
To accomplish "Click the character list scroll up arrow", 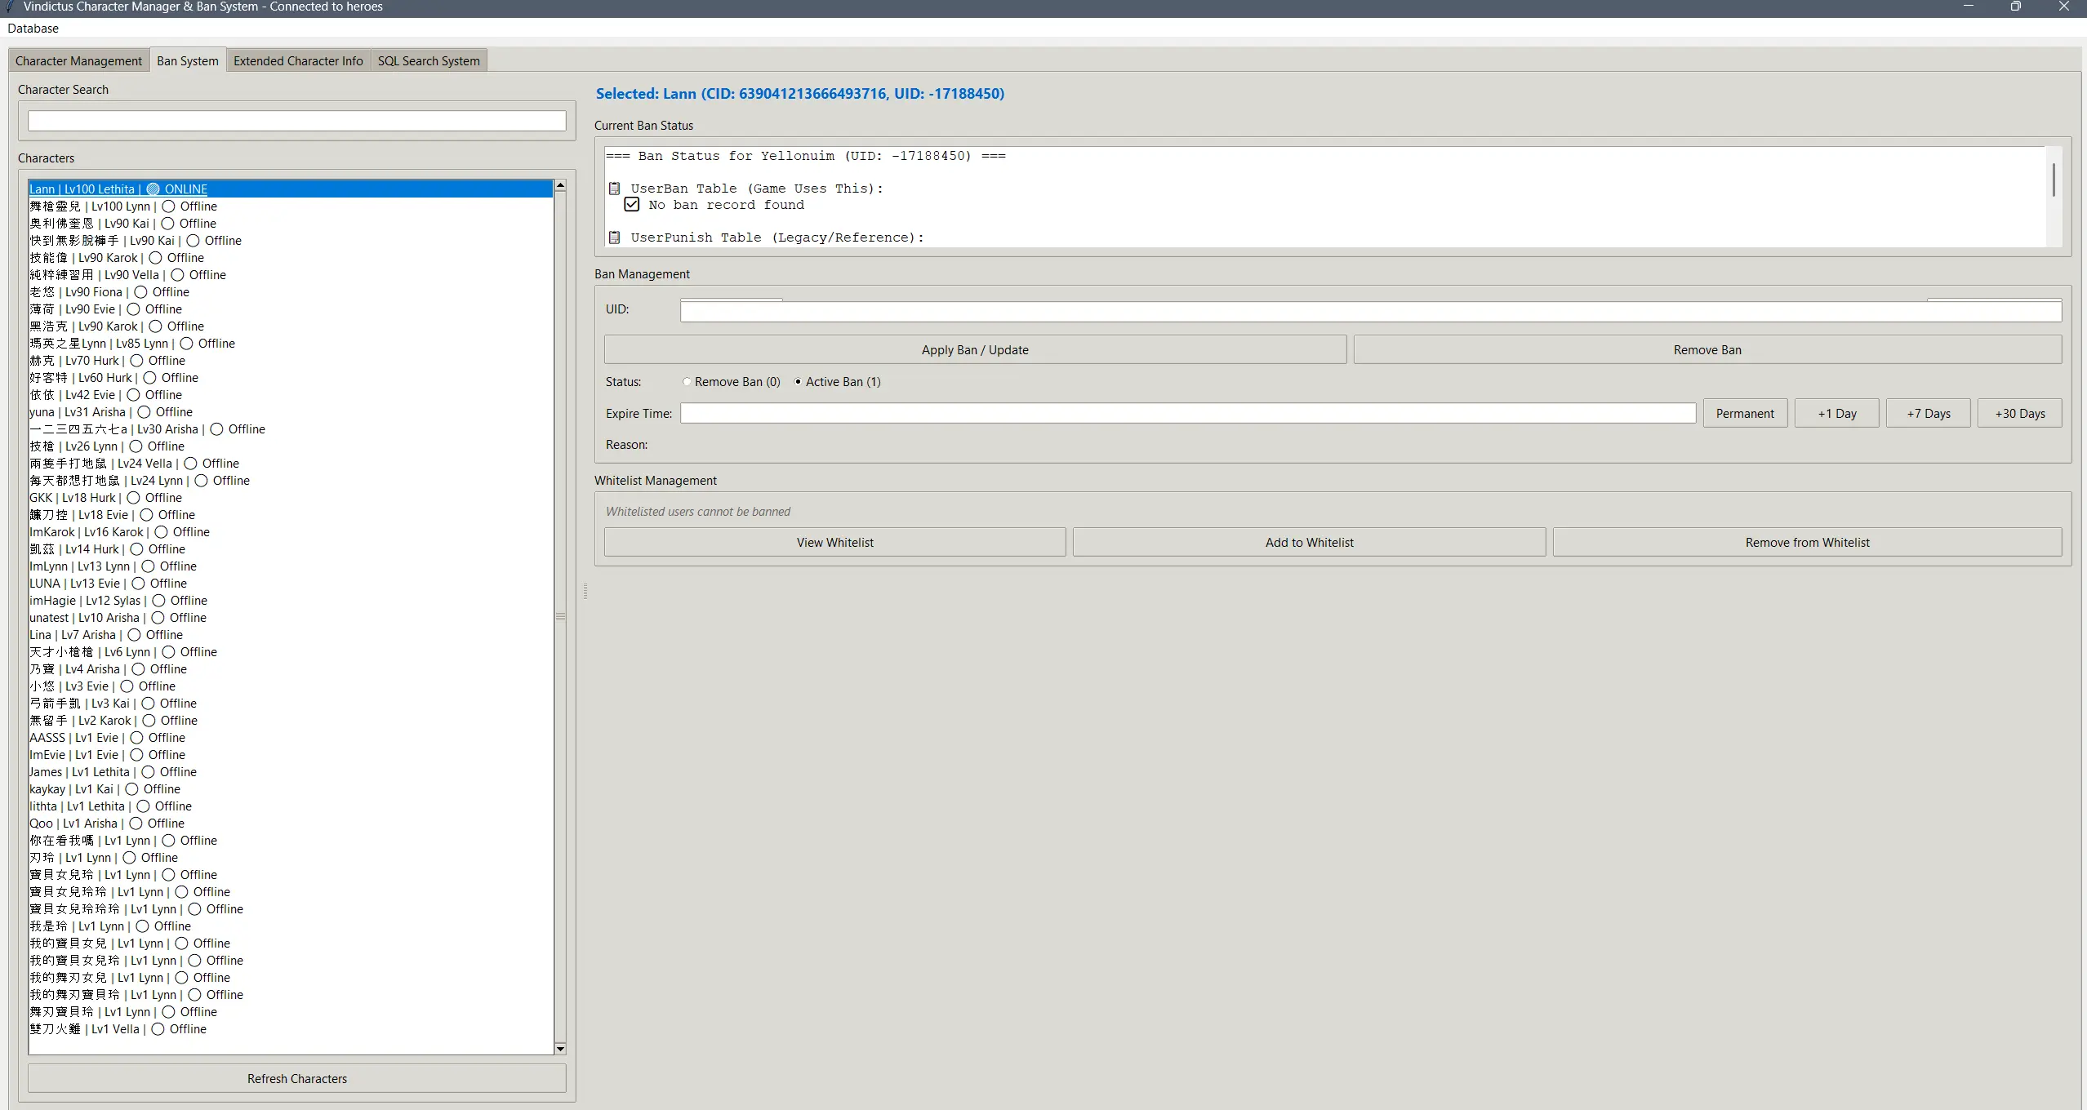I will click(x=560, y=186).
